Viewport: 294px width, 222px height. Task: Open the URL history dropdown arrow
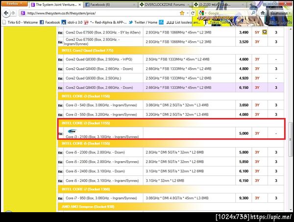coord(187,13)
